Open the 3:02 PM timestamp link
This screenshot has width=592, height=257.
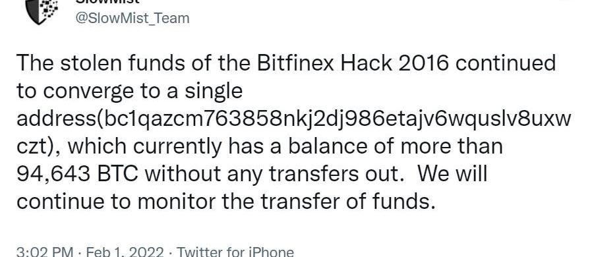point(38,252)
